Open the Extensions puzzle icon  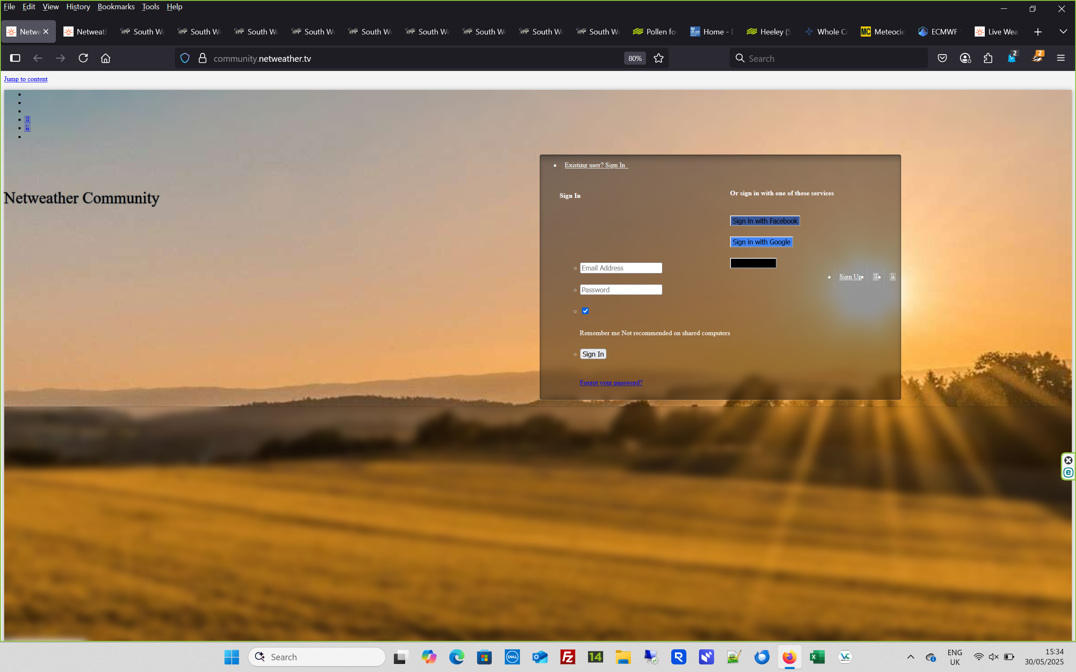[988, 58]
